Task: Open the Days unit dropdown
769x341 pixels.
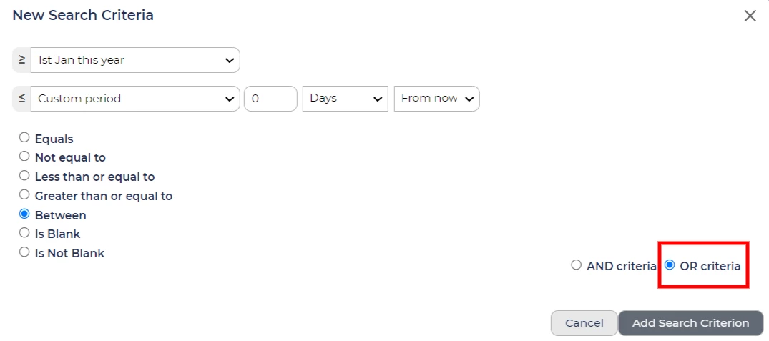Action: pyautogui.click(x=346, y=99)
